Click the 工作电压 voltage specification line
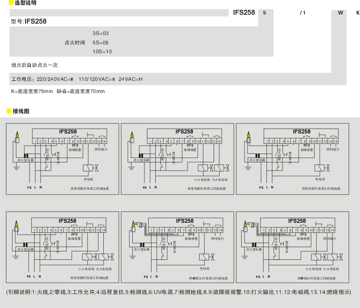This screenshot has height=308, width=360. 77,79
